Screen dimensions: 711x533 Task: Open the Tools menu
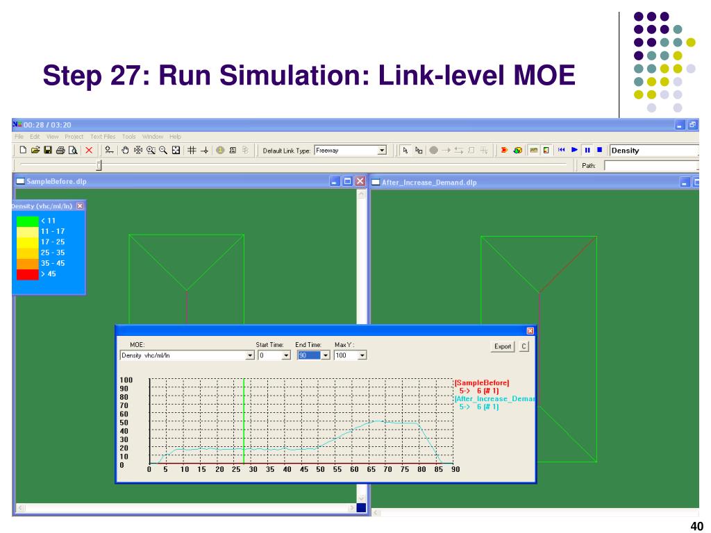(x=128, y=137)
